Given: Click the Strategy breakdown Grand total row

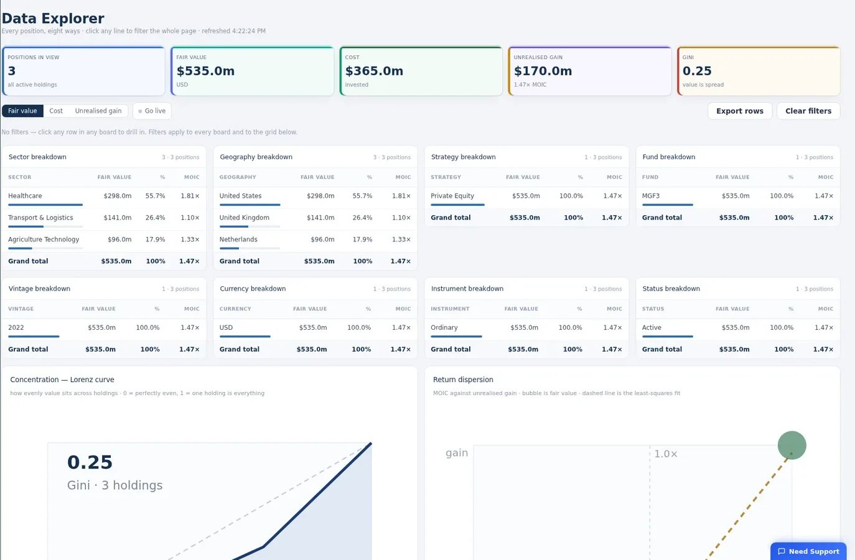Looking at the screenshot, I should (x=526, y=218).
